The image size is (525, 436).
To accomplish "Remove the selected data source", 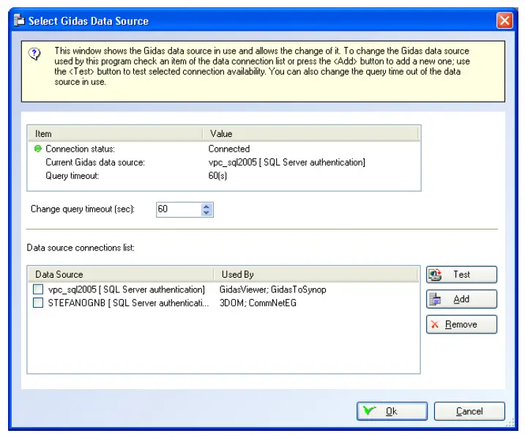I will pyautogui.click(x=461, y=324).
